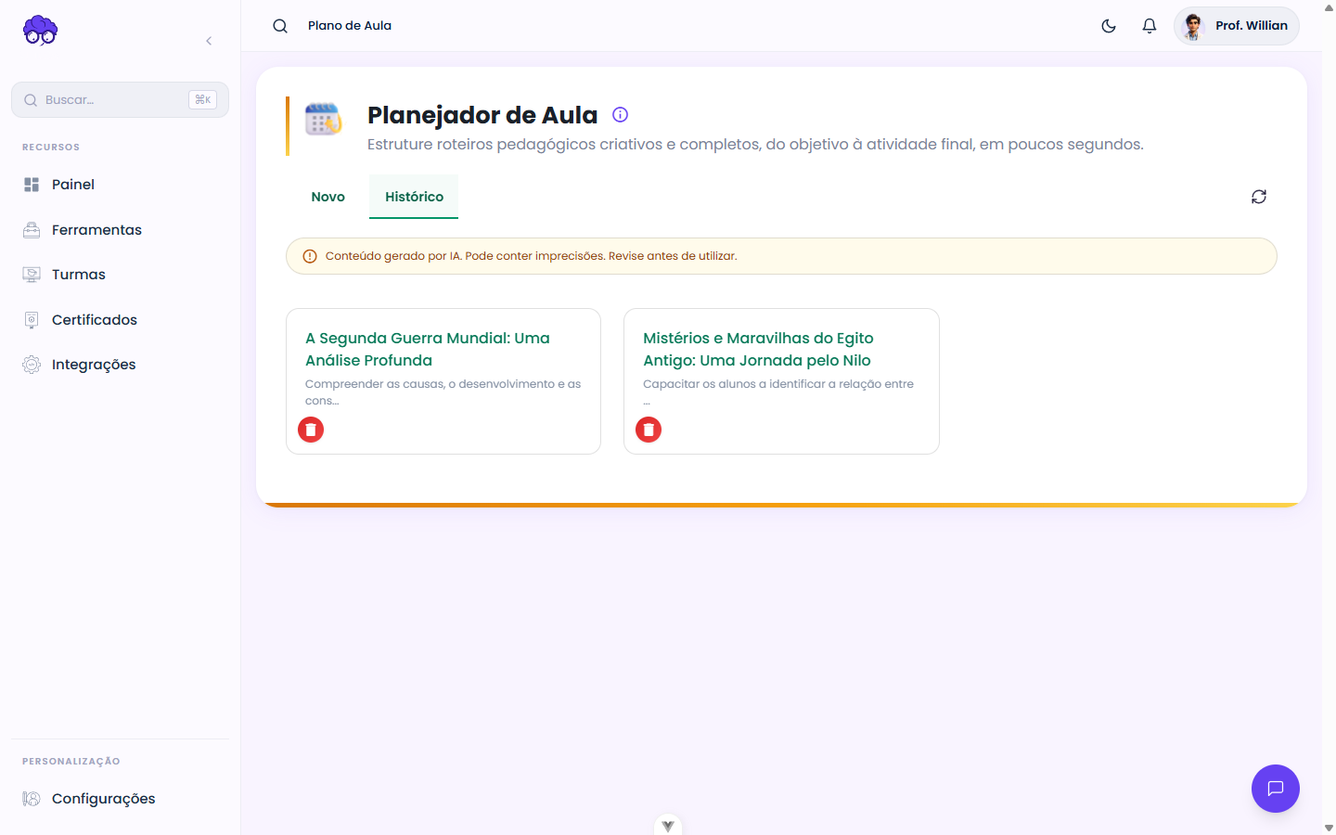Viewport: 1336px width, 835px height.
Task: Click the scrollbar down arrow
Action: coord(1329,828)
